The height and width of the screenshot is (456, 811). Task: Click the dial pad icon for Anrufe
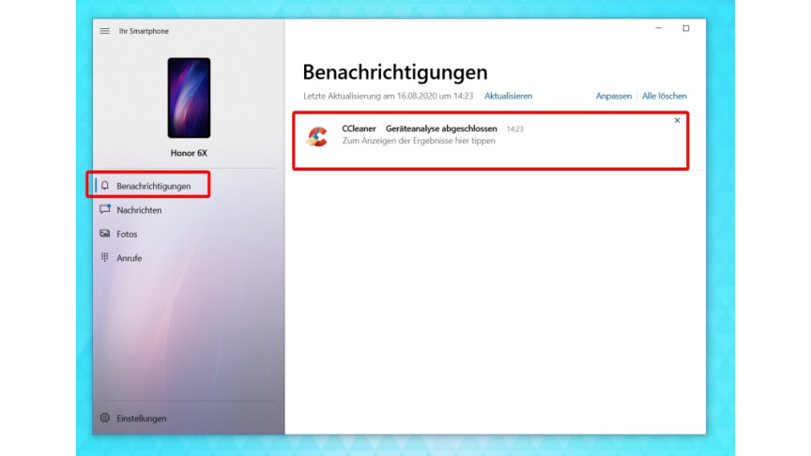[x=105, y=257]
